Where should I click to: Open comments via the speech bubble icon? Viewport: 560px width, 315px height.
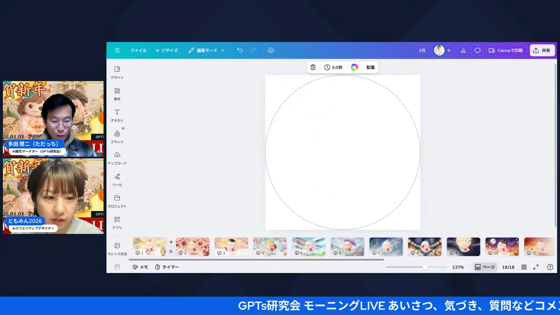tap(477, 50)
